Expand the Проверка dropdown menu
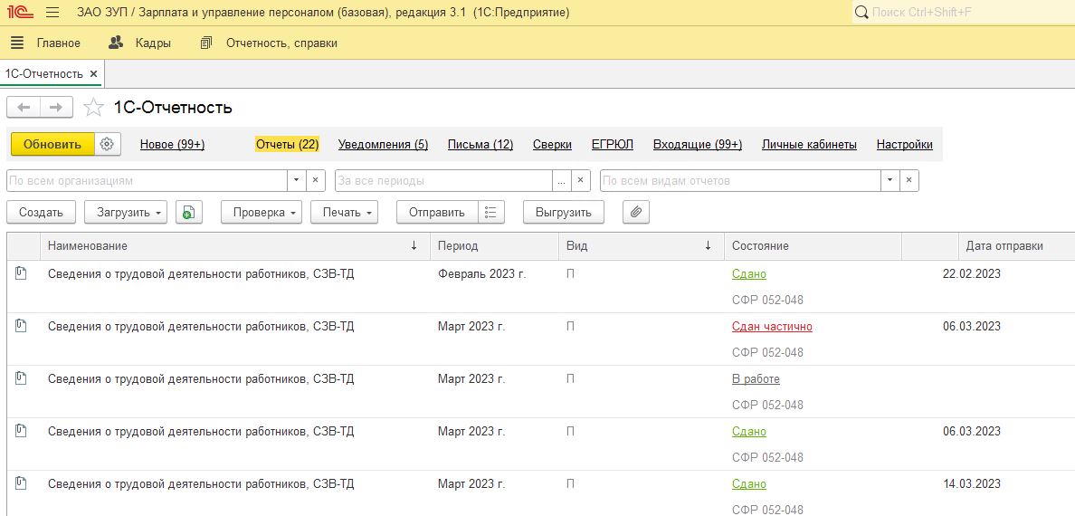 click(262, 212)
